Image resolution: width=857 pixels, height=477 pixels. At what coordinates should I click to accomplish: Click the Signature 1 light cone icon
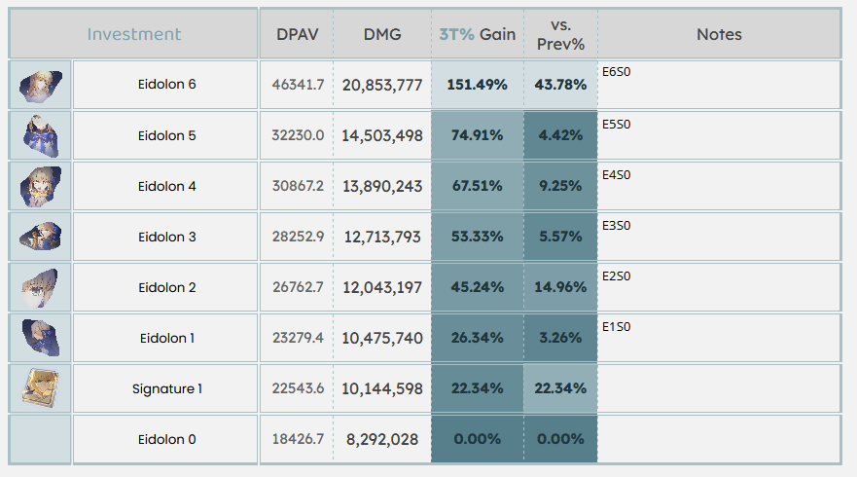pos(41,388)
